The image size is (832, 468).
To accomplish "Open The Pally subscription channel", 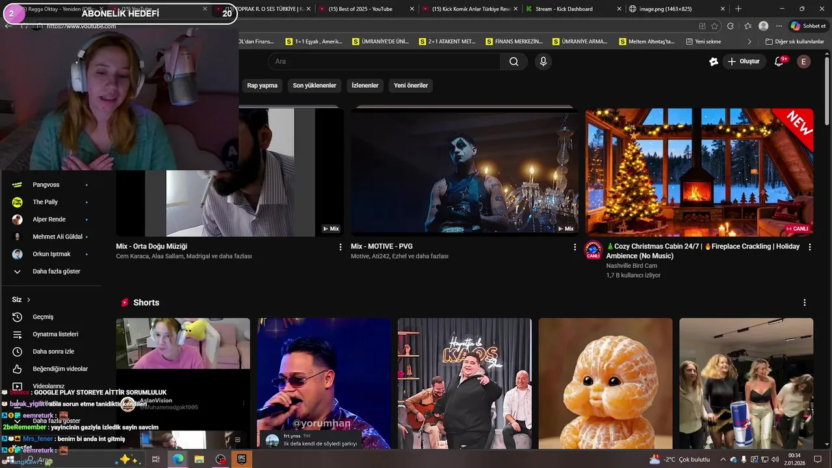I will coord(50,202).
